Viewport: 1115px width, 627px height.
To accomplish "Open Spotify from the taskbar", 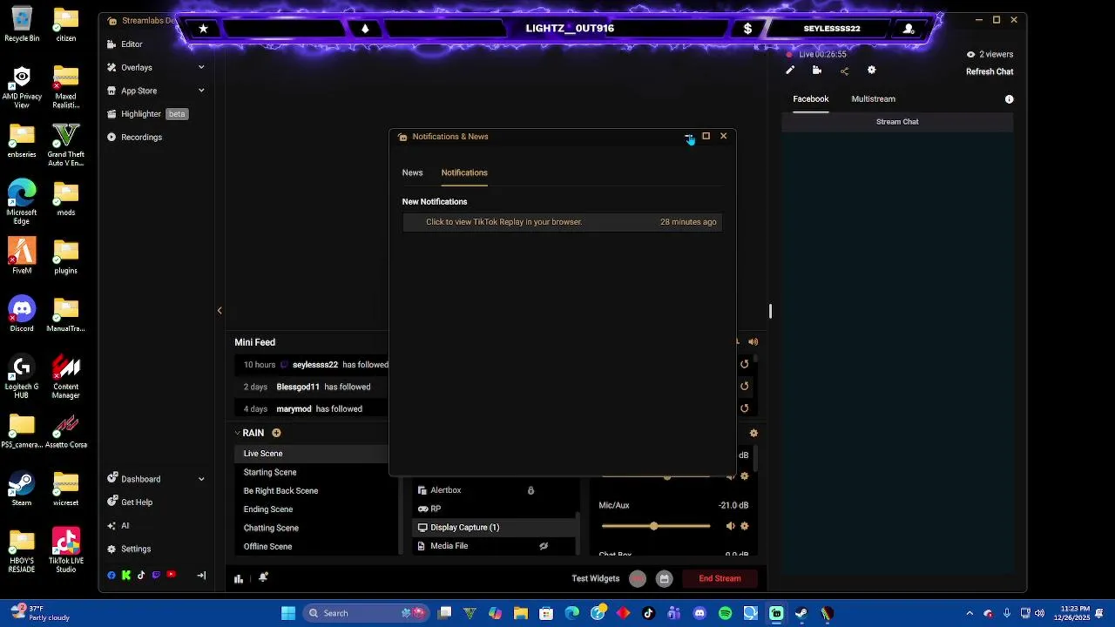I will coord(725,613).
